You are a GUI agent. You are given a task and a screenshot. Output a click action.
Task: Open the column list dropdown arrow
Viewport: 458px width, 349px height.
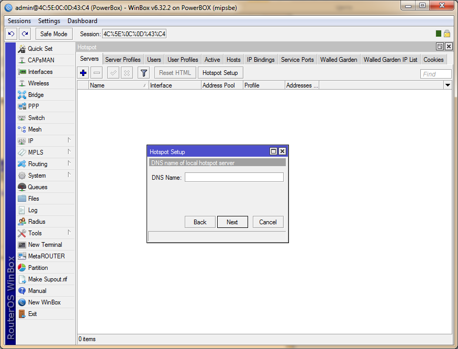click(448, 85)
